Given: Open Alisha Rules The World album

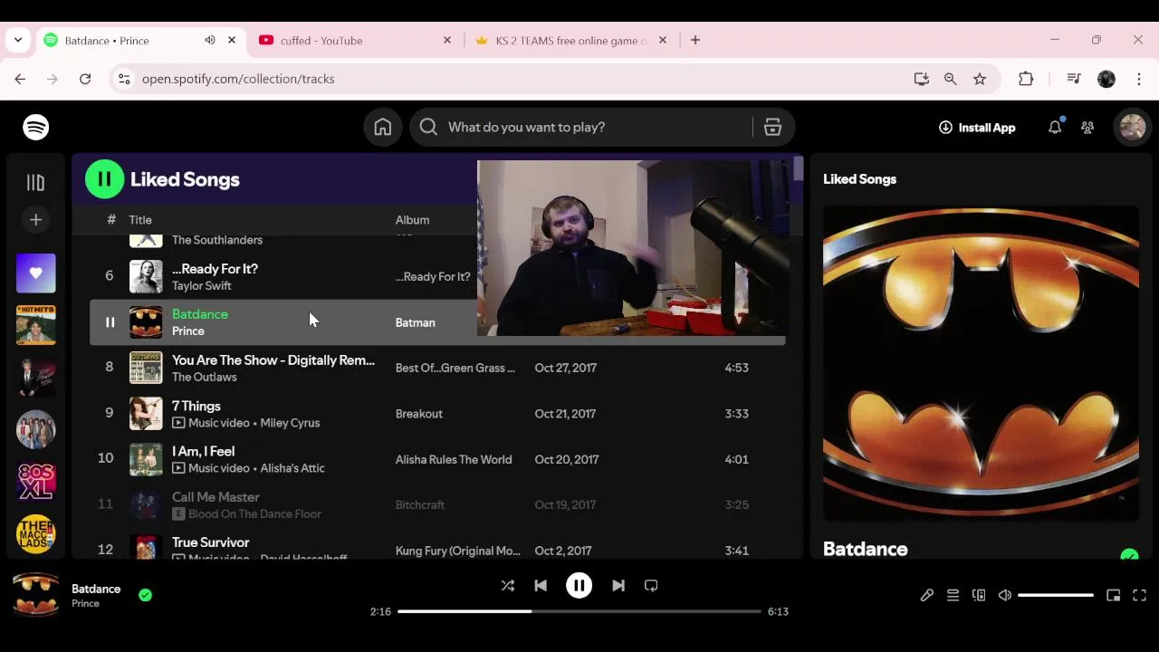Looking at the screenshot, I should (x=454, y=460).
